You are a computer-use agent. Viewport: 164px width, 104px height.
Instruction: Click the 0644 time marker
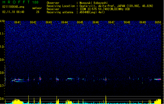[64, 22]
